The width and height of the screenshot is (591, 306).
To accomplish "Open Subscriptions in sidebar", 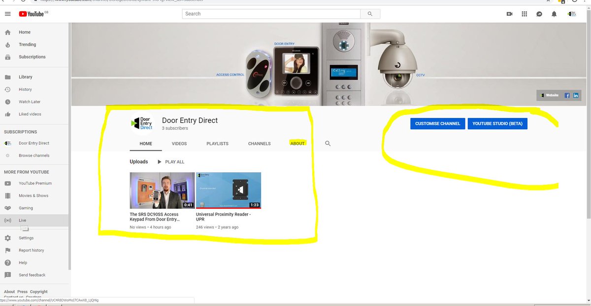I will coord(34,57).
